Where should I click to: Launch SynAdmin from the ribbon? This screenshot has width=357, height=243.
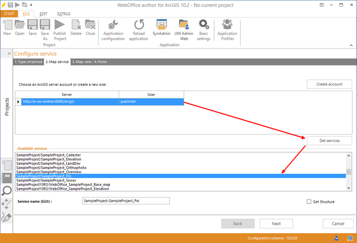161,30
